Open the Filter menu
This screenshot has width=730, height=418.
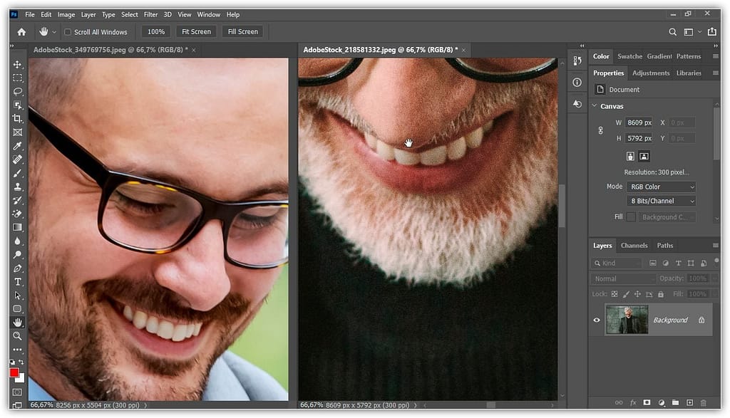[x=150, y=14]
